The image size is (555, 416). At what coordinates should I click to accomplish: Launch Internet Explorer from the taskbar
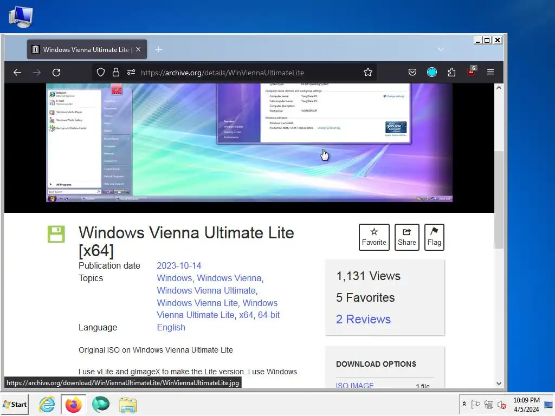coord(47,404)
